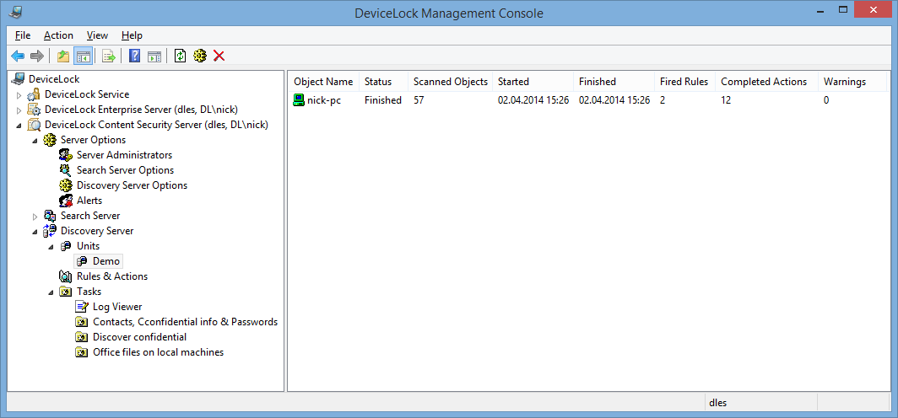Sort by Fired Rules column header
This screenshot has height=418, width=898.
point(685,82)
